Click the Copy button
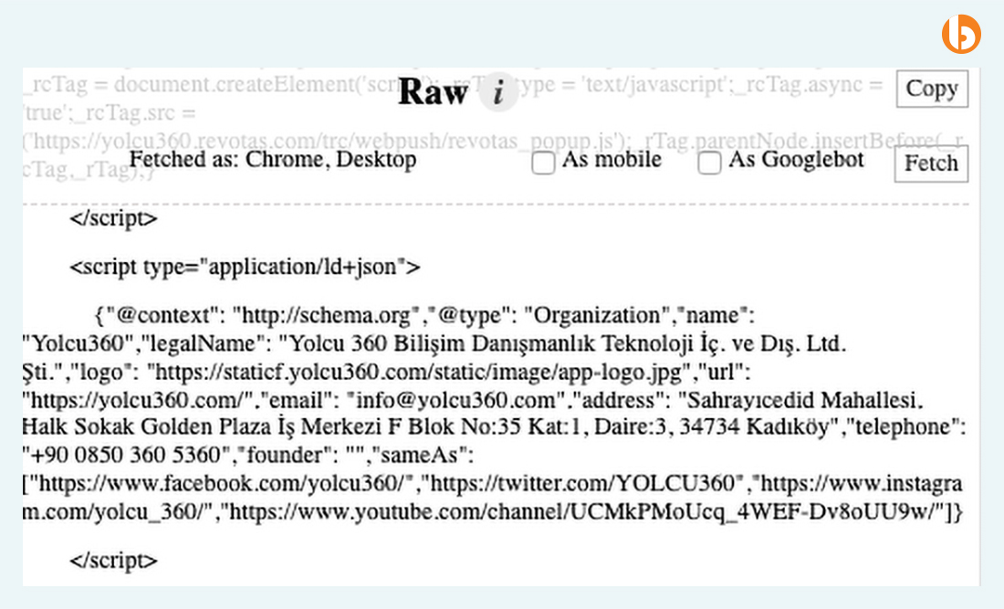This screenshot has width=1004, height=609. [931, 89]
